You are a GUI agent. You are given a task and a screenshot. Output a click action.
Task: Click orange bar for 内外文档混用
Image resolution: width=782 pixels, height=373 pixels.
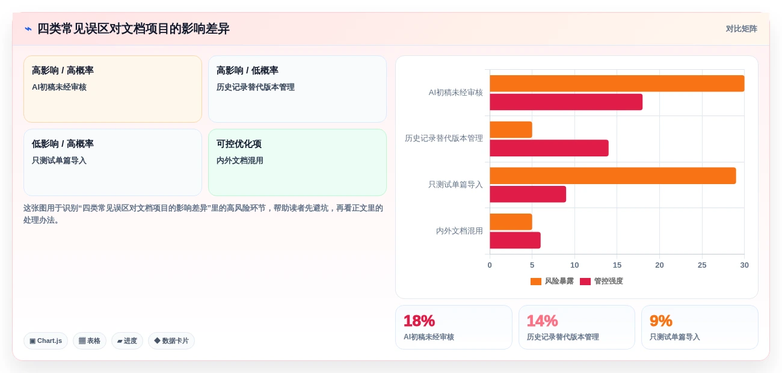click(511, 222)
